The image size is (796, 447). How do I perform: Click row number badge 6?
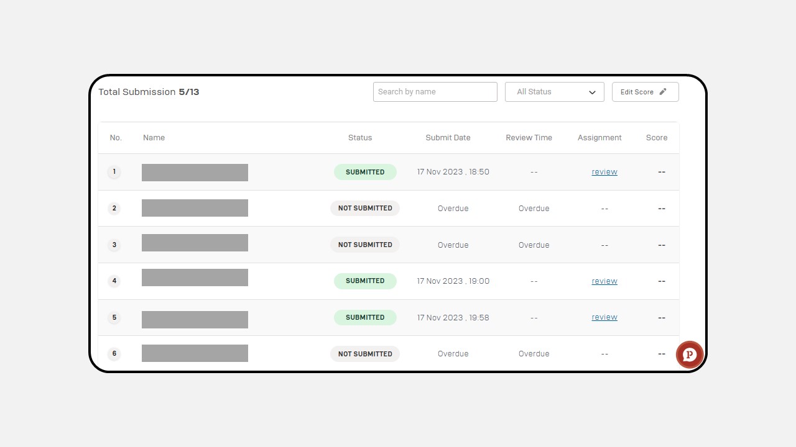point(114,354)
